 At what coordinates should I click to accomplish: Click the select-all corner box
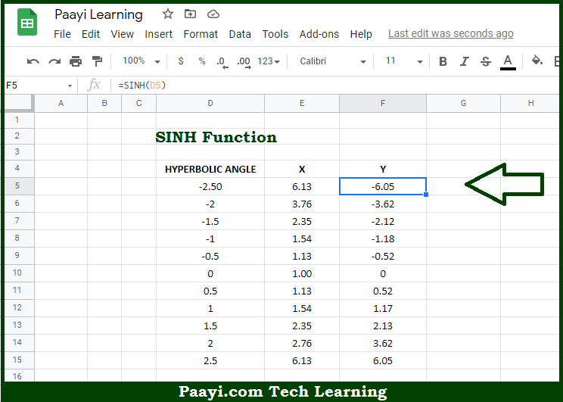coord(20,104)
